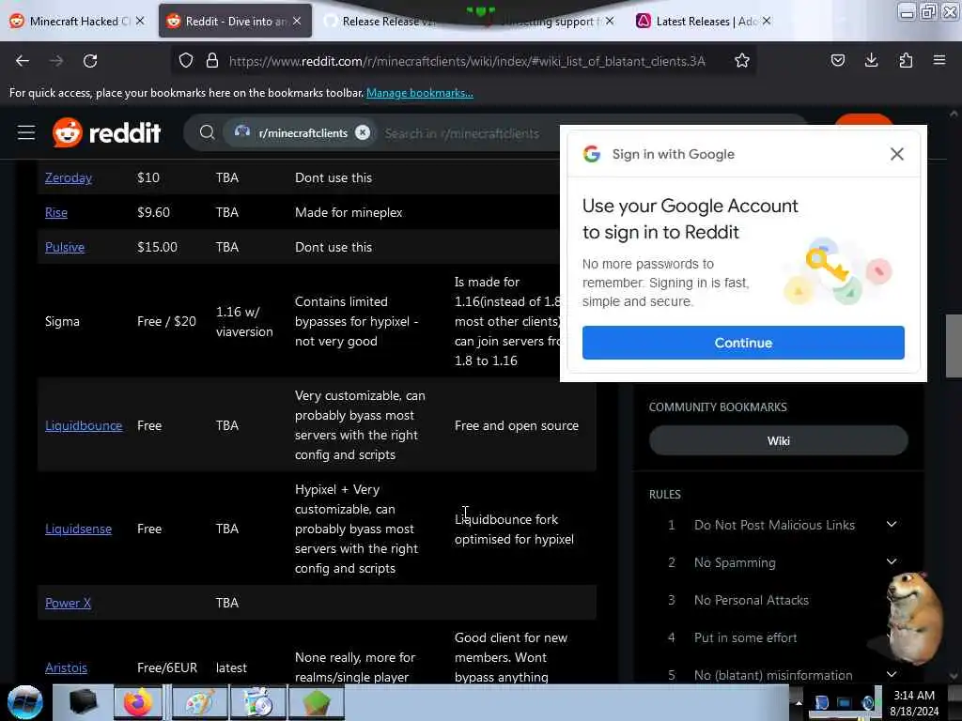Viewport: 962px width, 721px height.
Task: Open the Pocket save icon
Action: 837,60
